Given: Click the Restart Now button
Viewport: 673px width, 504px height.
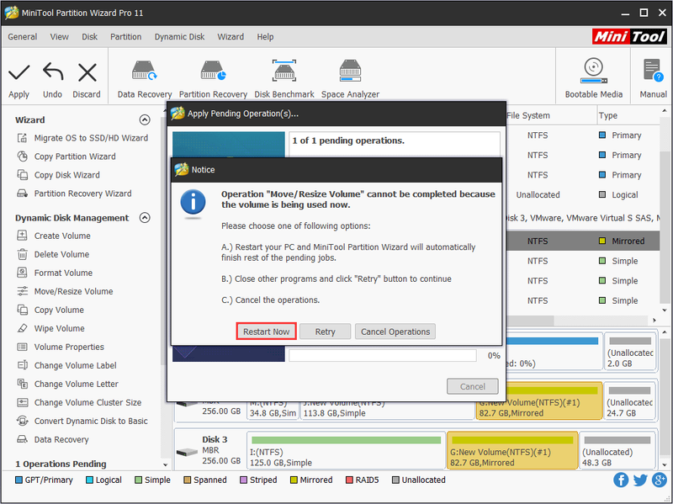Looking at the screenshot, I should click(x=266, y=332).
